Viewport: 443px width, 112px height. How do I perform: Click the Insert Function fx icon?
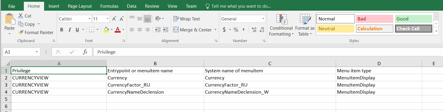[x=85, y=52]
